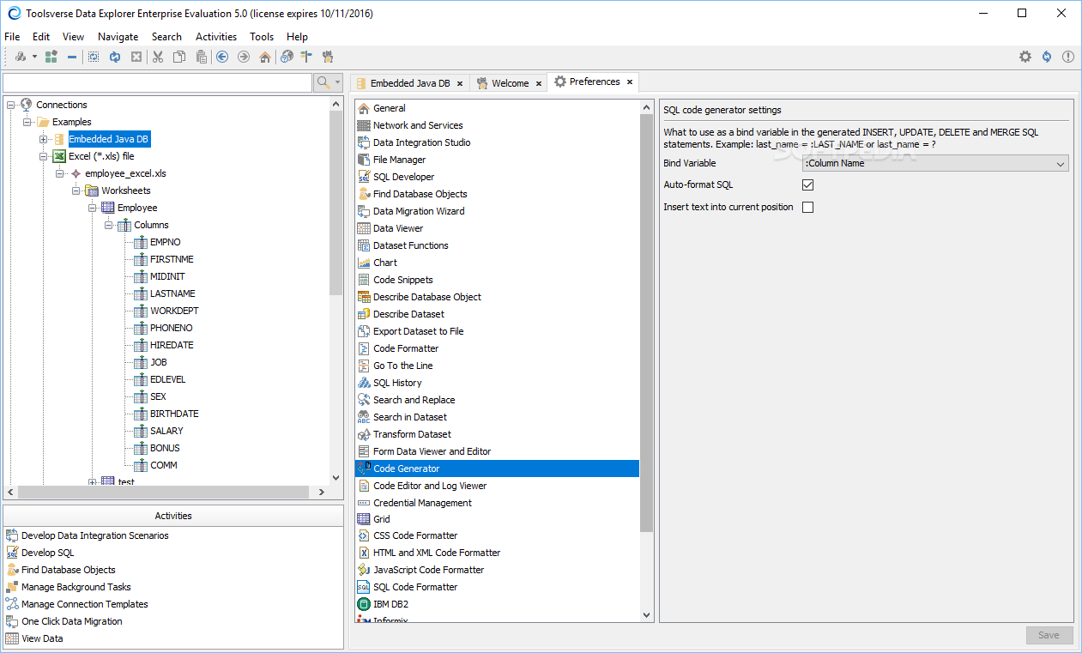The width and height of the screenshot is (1082, 653).
Task: Open the File menu
Action: (12, 37)
